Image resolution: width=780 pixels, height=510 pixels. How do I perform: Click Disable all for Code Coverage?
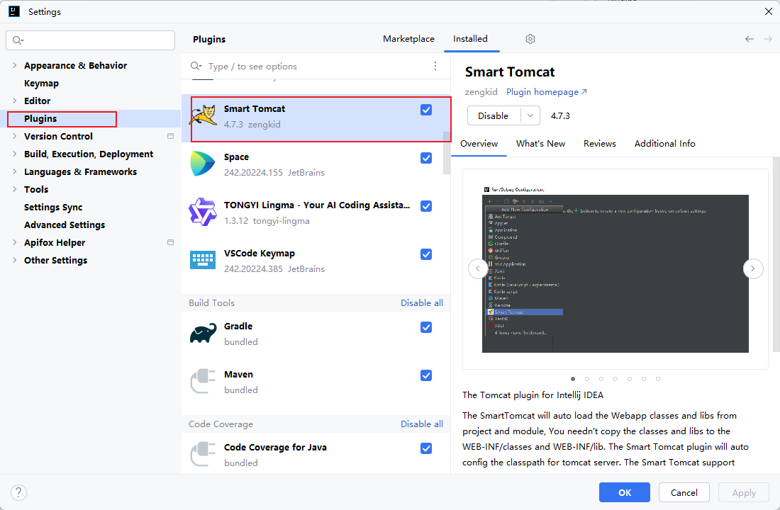pos(421,424)
